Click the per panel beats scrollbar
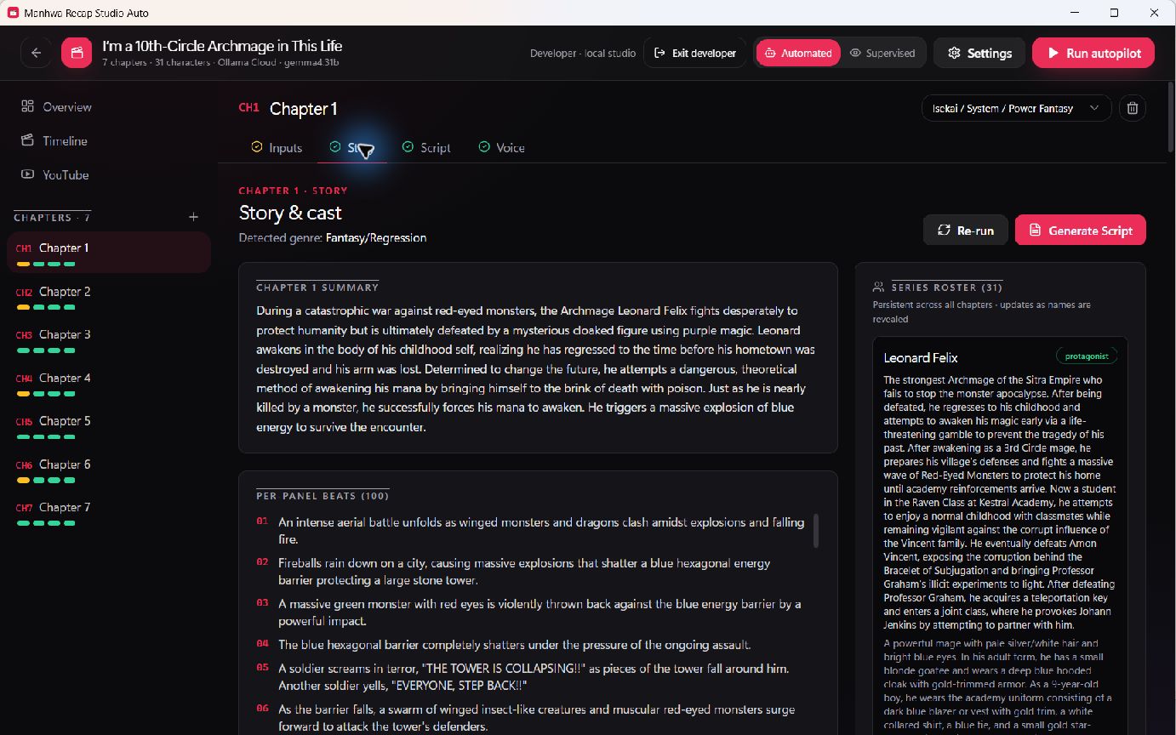The width and height of the screenshot is (1176, 735). [816, 530]
